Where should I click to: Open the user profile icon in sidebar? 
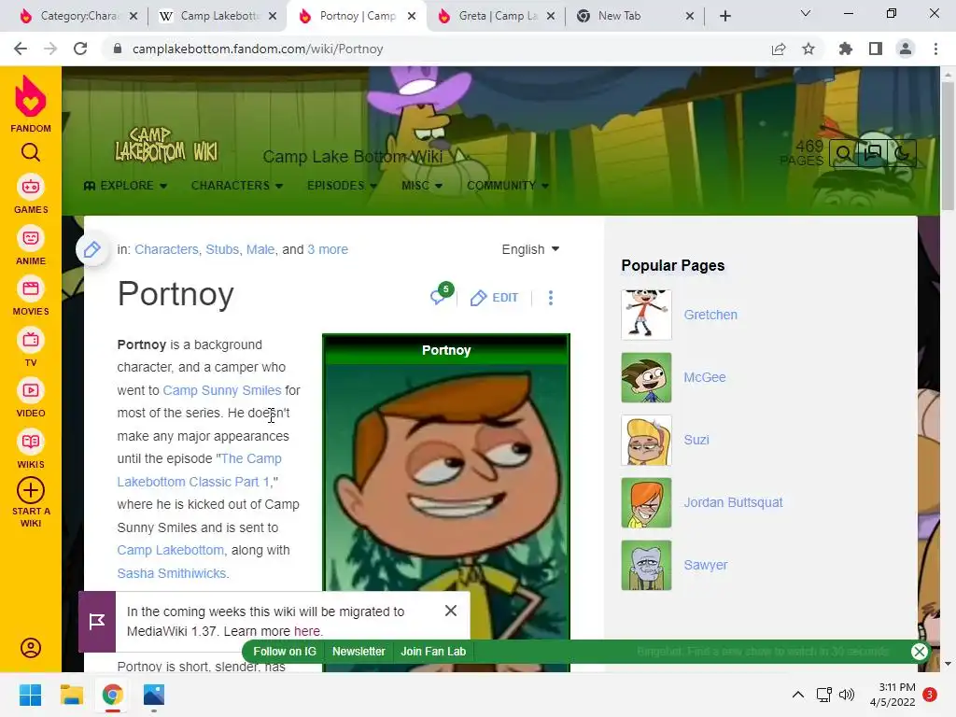tap(31, 648)
